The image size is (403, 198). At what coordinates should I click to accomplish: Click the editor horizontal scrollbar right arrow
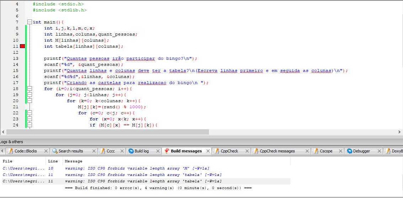click(400, 132)
